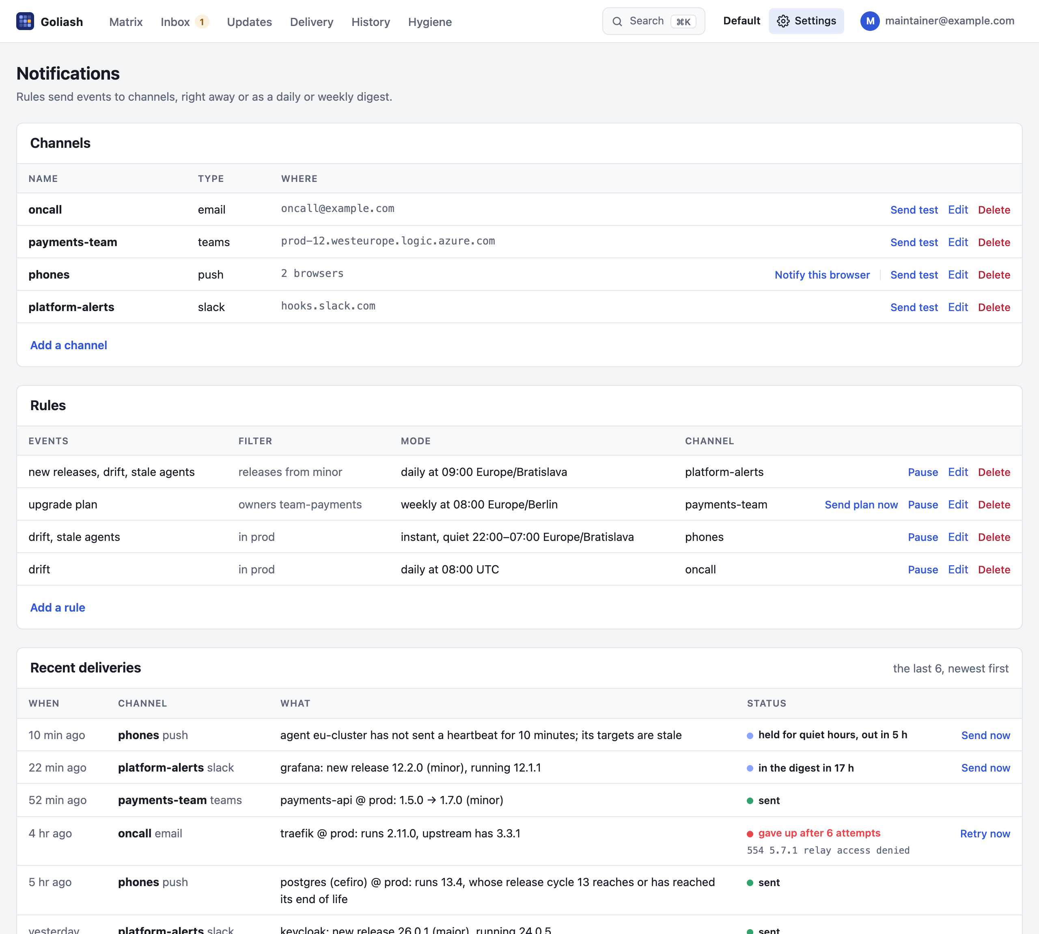Pause the platform-alerts daily rule
The width and height of the screenshot is (1039, 934).
tap(923, 472)
